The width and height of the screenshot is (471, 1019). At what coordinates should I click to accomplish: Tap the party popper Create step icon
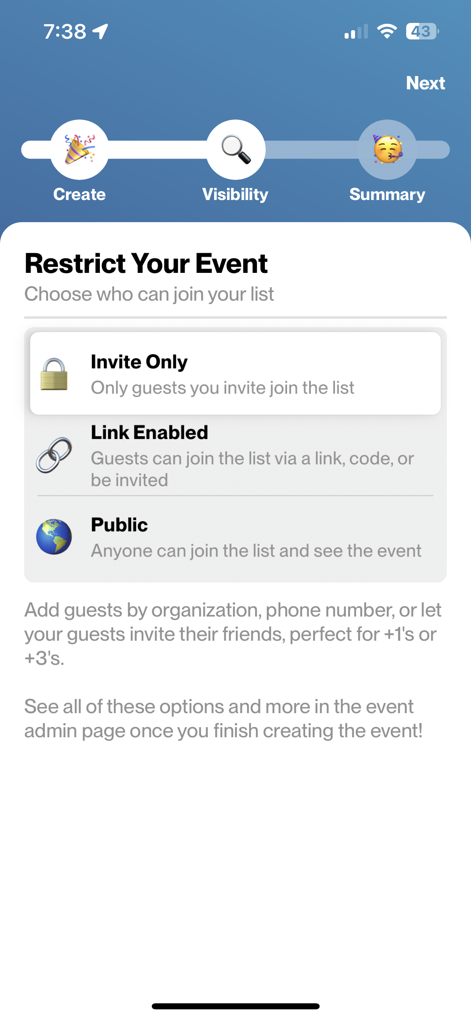point(80,150)
